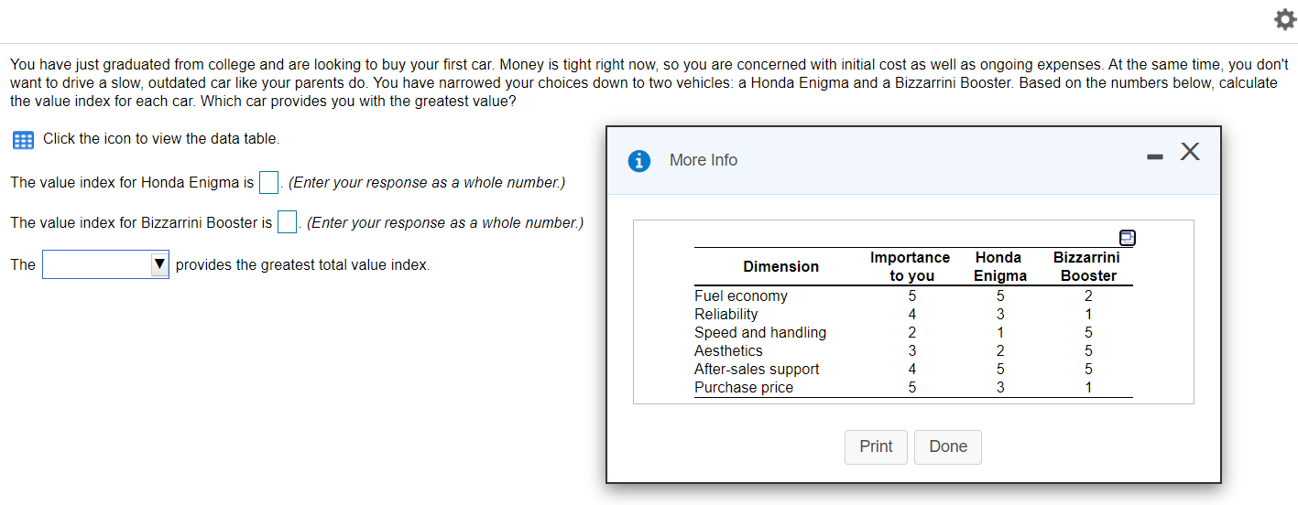This screenshot has height=505, width=1298.
Task: Click the Dimension column header
Action: click(x=780, y=266)
